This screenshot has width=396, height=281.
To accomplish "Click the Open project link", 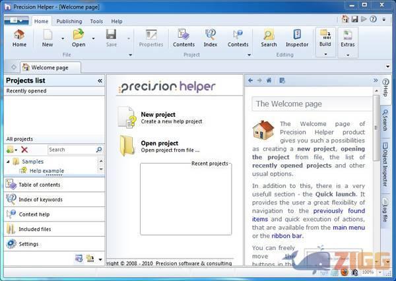I will [x=159, y=143].
